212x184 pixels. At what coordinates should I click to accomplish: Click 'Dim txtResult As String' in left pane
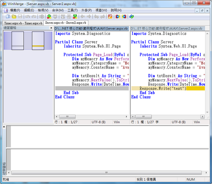pos(96,76)
